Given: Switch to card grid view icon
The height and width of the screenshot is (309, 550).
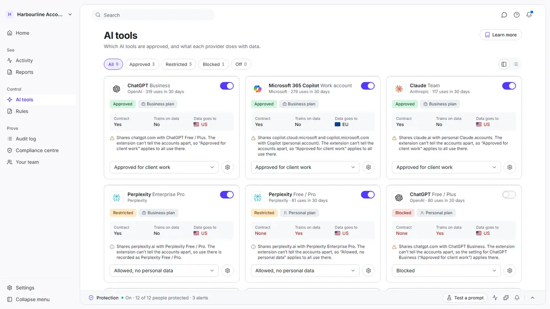Looking at the screenshot, I should (504, 64).
